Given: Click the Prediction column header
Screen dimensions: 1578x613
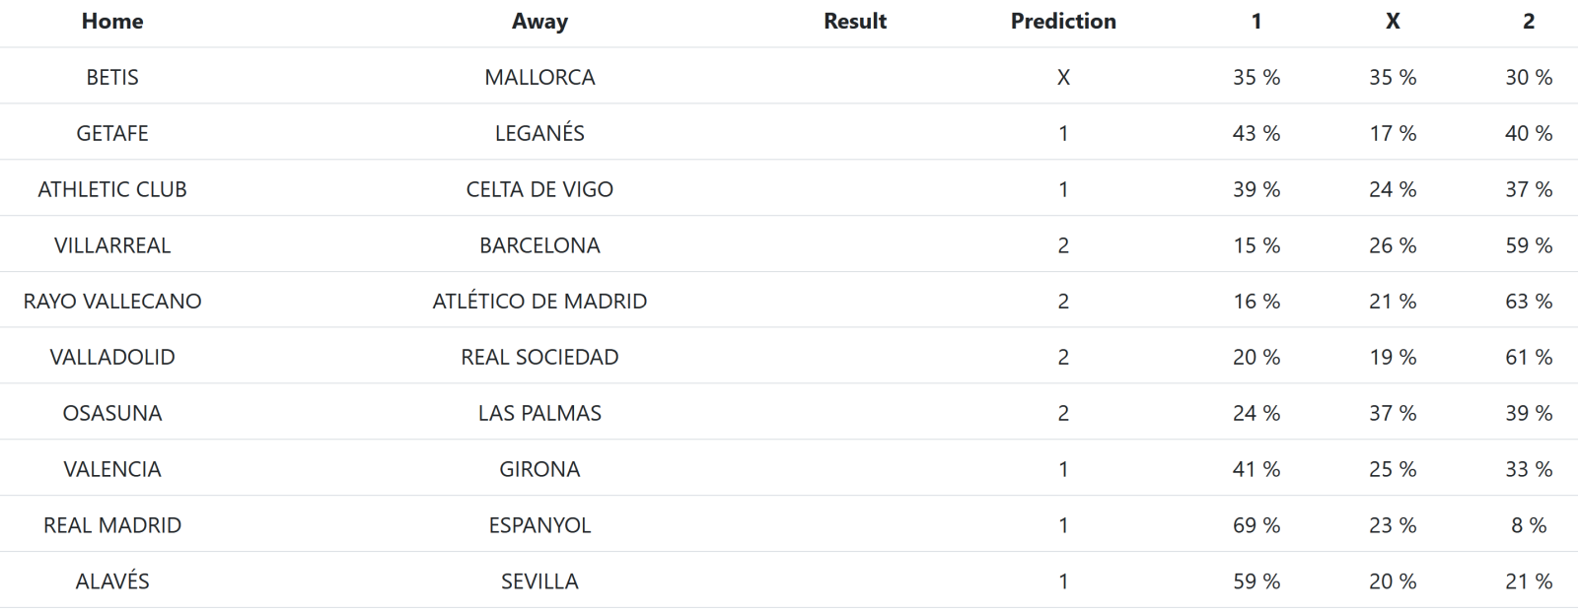Looking at the screenshot, I should point(1063,22).
